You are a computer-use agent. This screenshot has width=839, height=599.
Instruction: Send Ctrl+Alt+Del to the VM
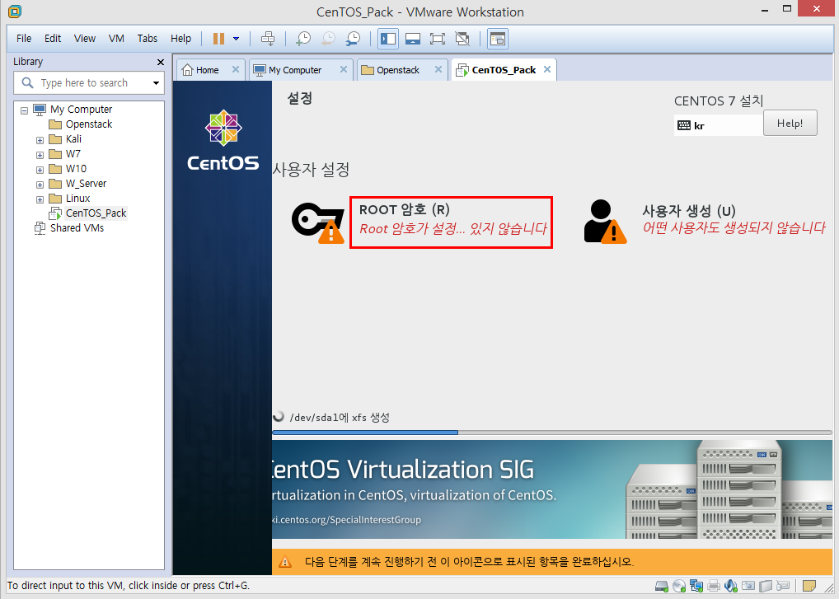tap(268, 39)
